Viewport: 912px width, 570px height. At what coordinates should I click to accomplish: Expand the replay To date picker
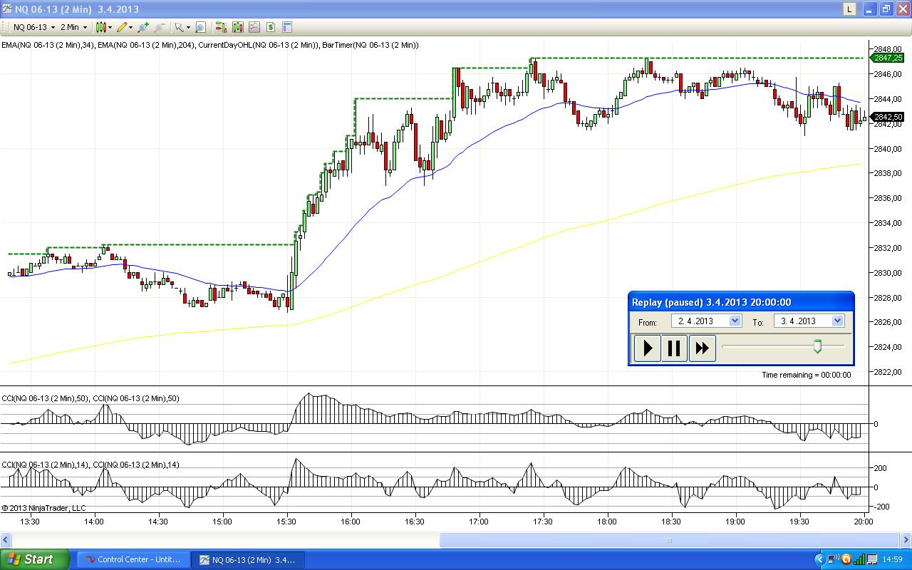(x=837, y=321)
